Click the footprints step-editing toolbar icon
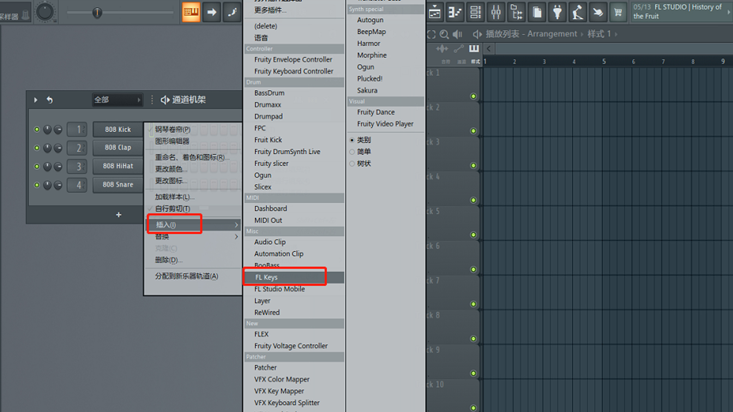The height and width of the screenshot is (412, 733). [x=232, y=12]
